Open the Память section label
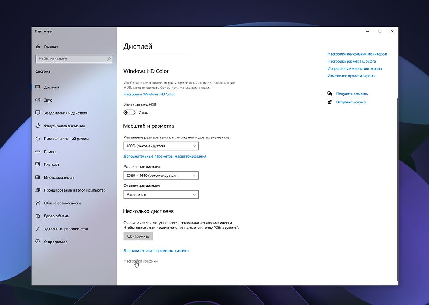The width and height of the screenshot is (429, 305). coord(50,151)
